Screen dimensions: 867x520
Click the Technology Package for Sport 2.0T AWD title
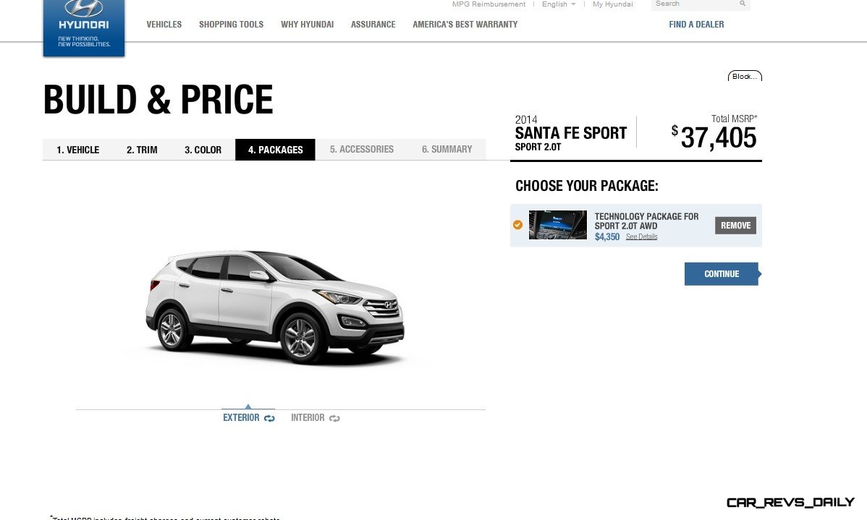pos(646,221)
